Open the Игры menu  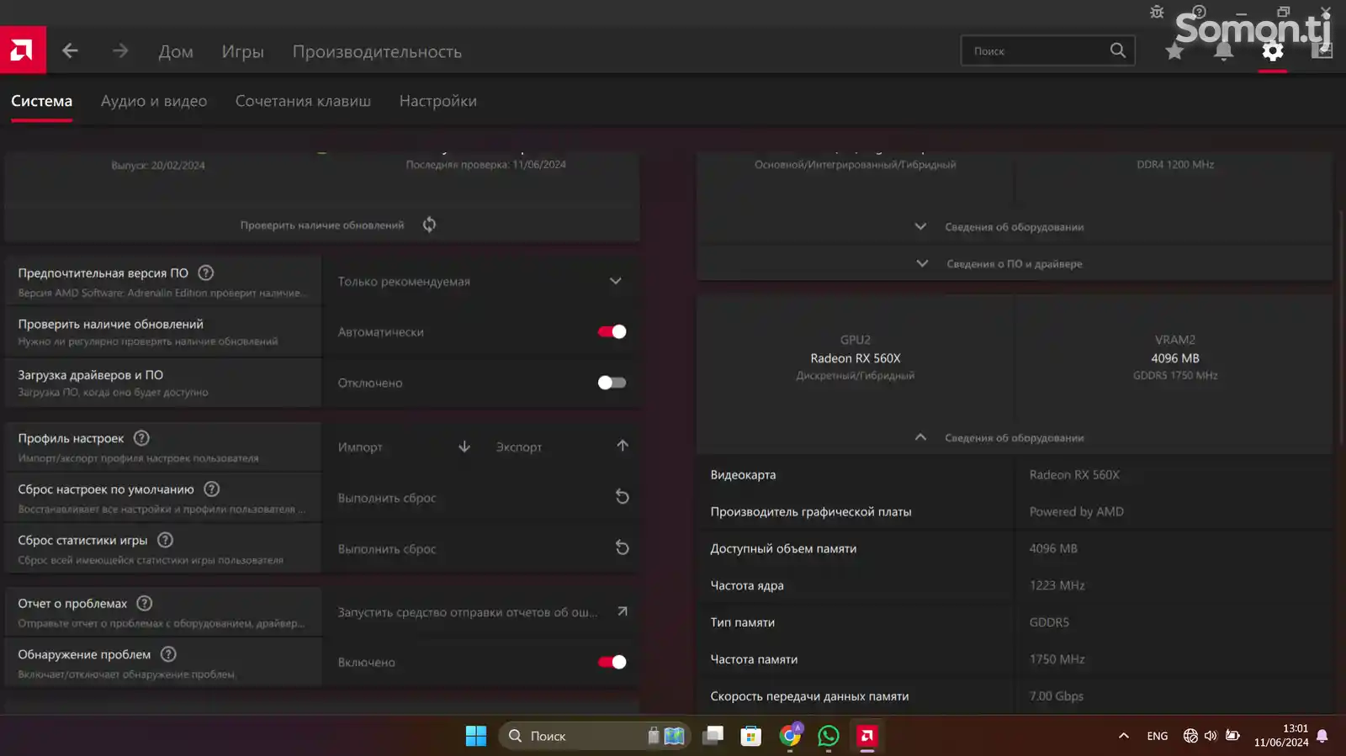[242, 51]
